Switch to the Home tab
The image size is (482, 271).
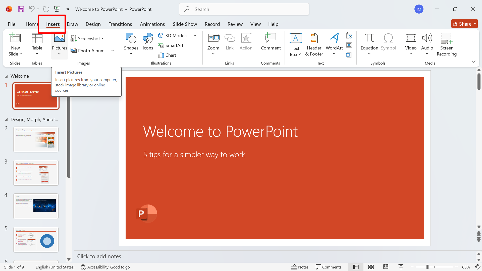click(32, 24)
